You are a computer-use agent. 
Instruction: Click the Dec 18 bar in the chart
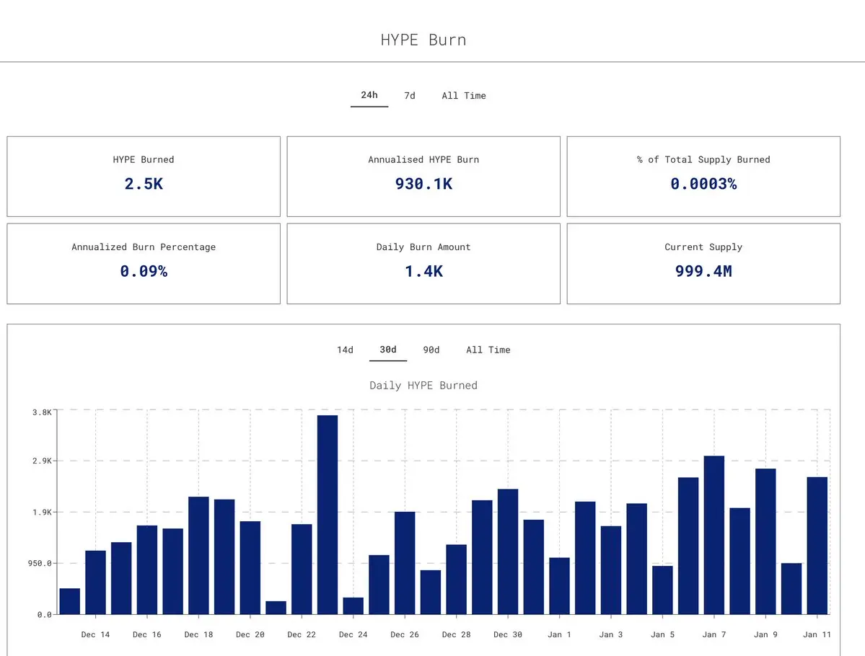pyautogui.click(x=198, y=556)
